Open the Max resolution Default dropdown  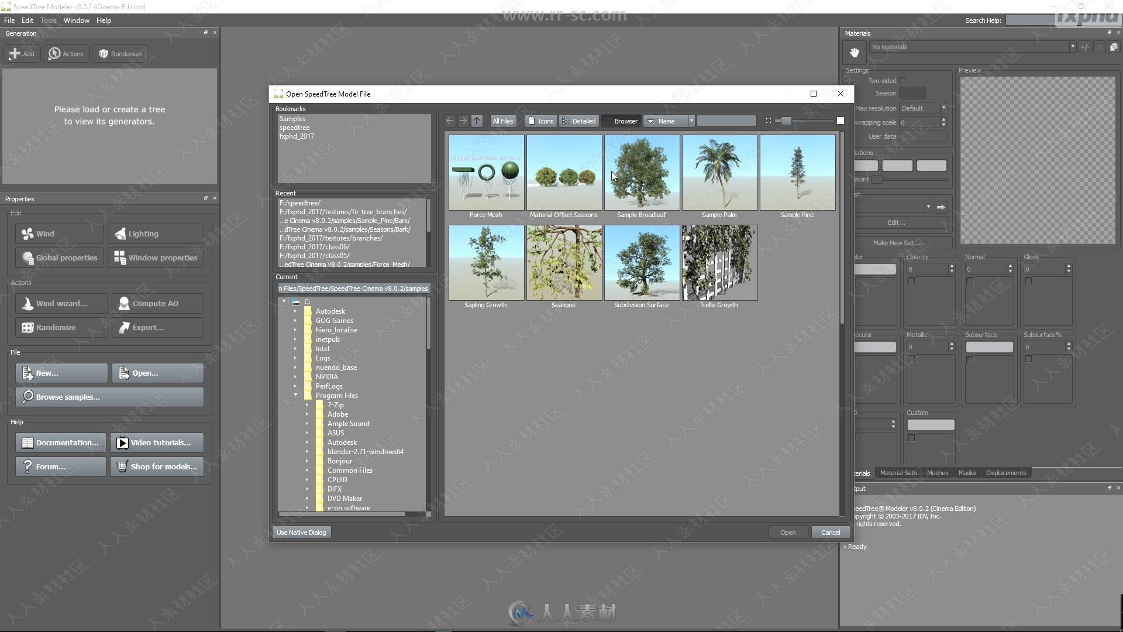[923, 108]
